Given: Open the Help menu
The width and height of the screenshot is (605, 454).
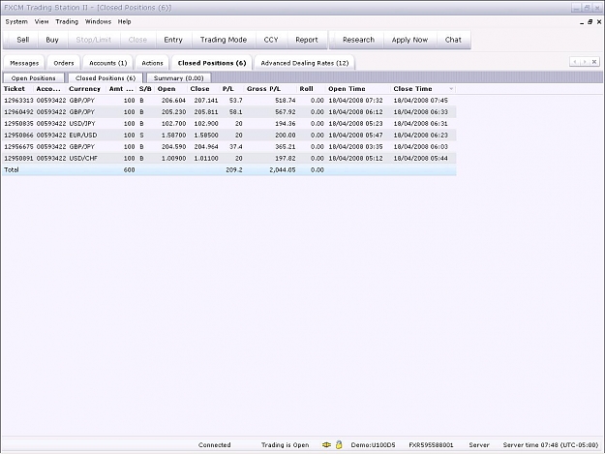Looking at the screenshot, I should click(124, 21).
